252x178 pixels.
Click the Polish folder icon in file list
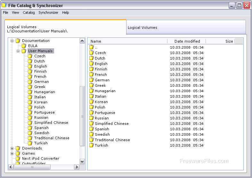pyautogui.click(x=91, y=107)
